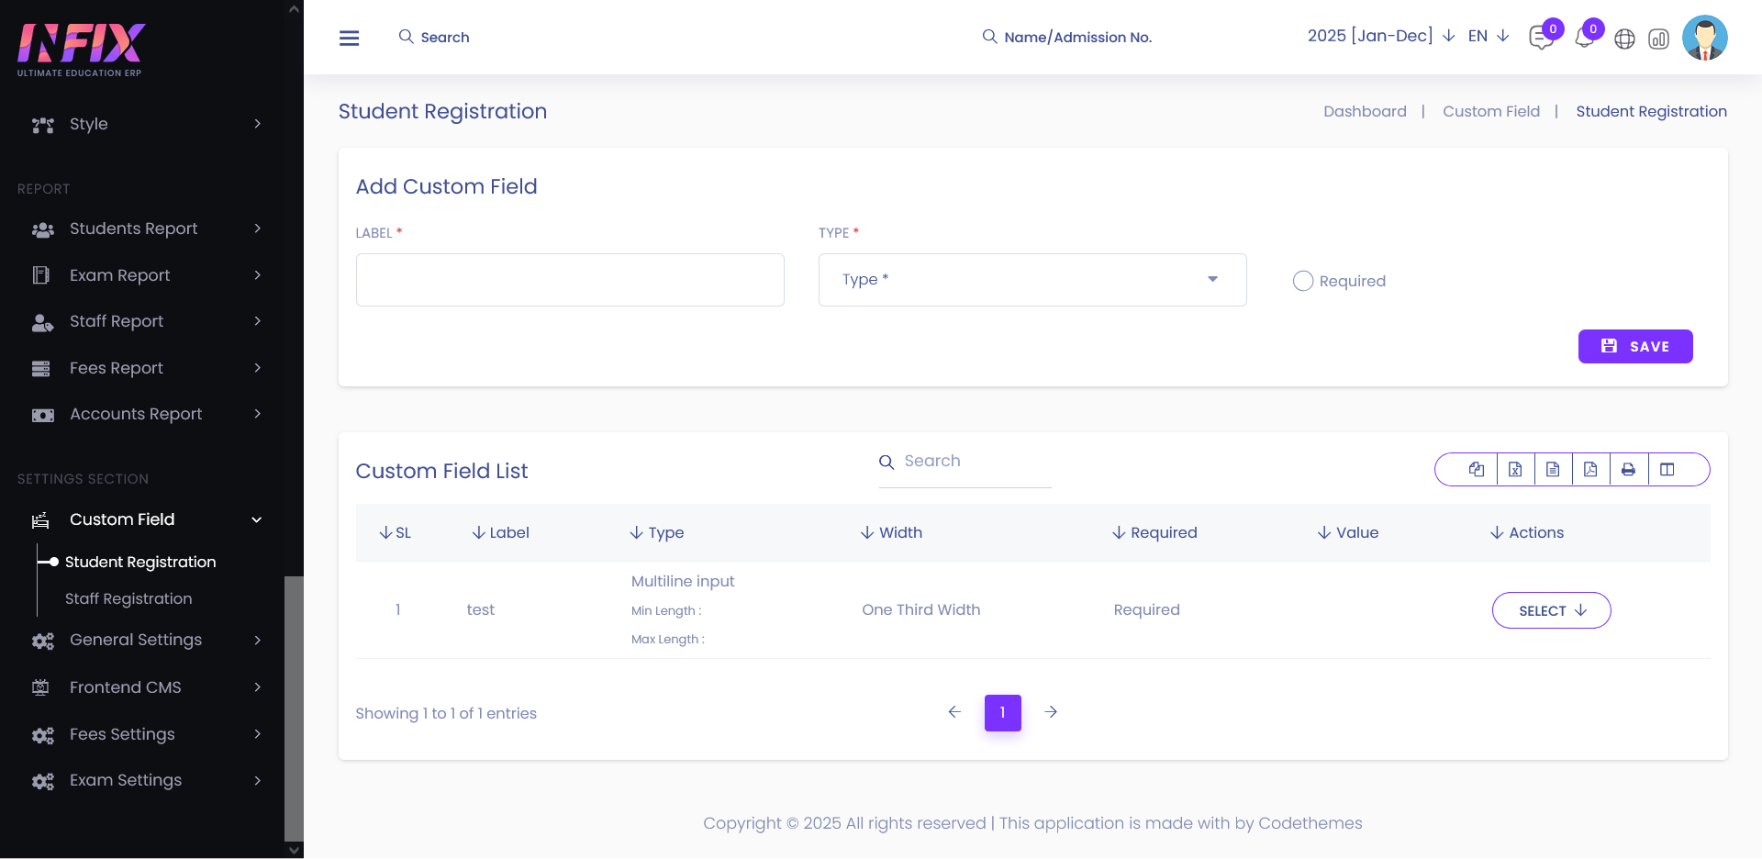Screen dimensions: 1762x859
Task: Expand the Students Report chevron
Action: [x=258, y=229]
